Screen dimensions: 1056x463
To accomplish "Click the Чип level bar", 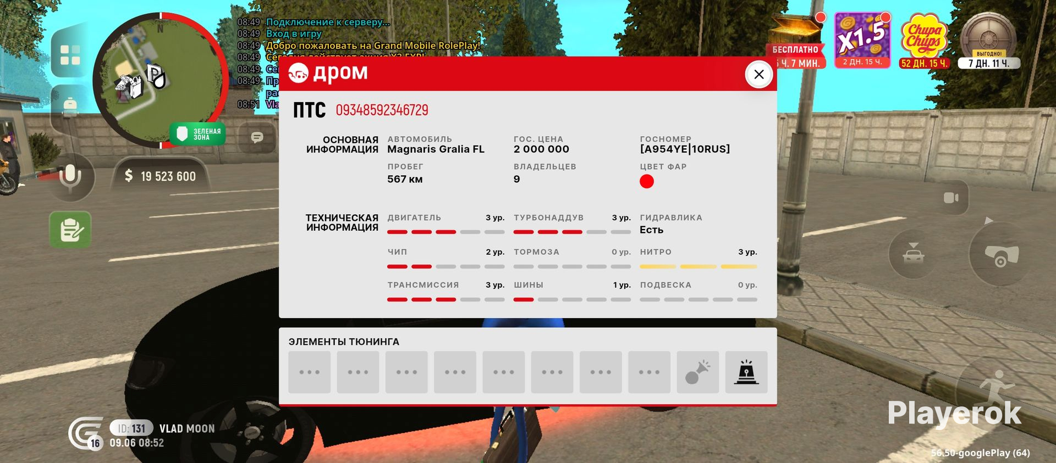I will click(x=446, y=266).
